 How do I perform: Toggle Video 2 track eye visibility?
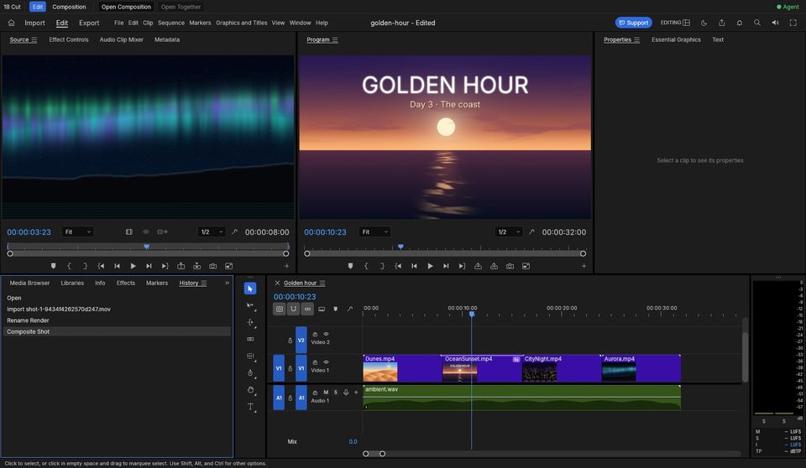(x=326, y=334)
